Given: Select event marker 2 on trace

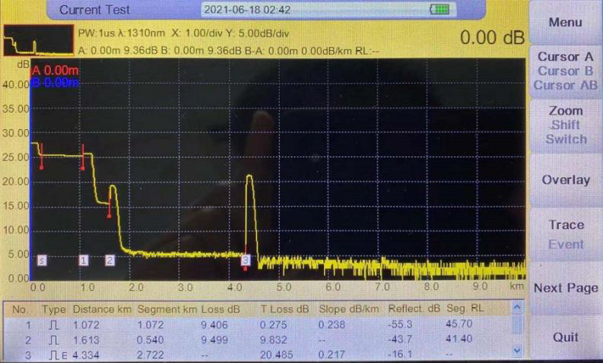Looking at the screenshot, I should click(x=109, y=260).
